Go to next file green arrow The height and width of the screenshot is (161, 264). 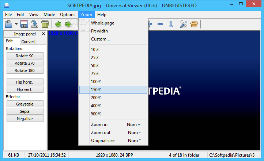[x=68, y=24]
